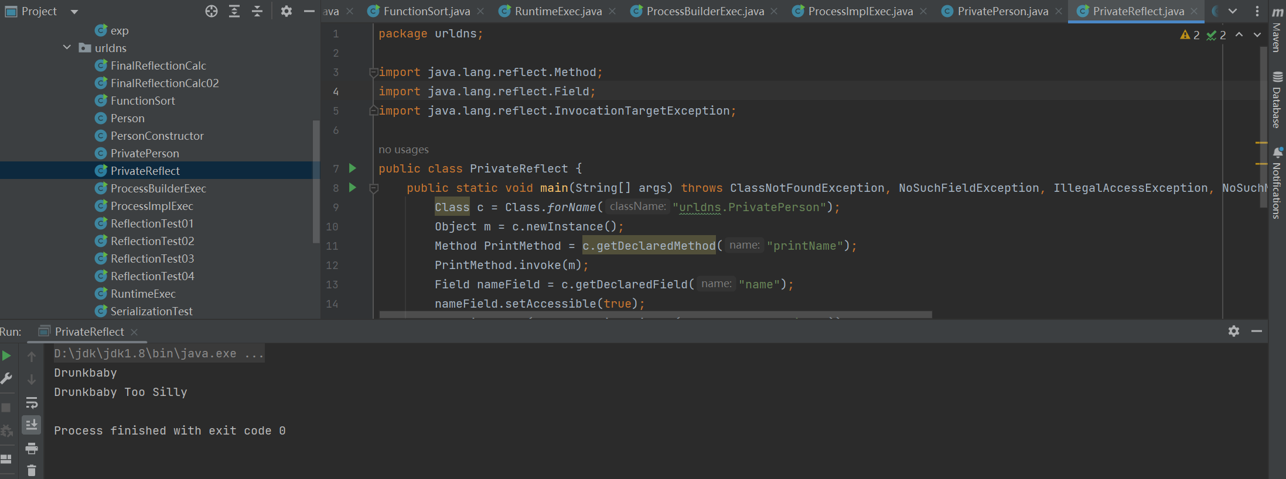Viewport: 1286px width, 479px height.
Task: Select opened file in Project tree (crosshair icon)
Action: 212,11
